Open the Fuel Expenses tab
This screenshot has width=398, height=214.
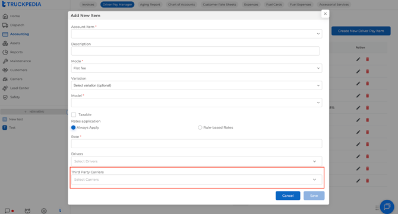(x=300, y=5)
